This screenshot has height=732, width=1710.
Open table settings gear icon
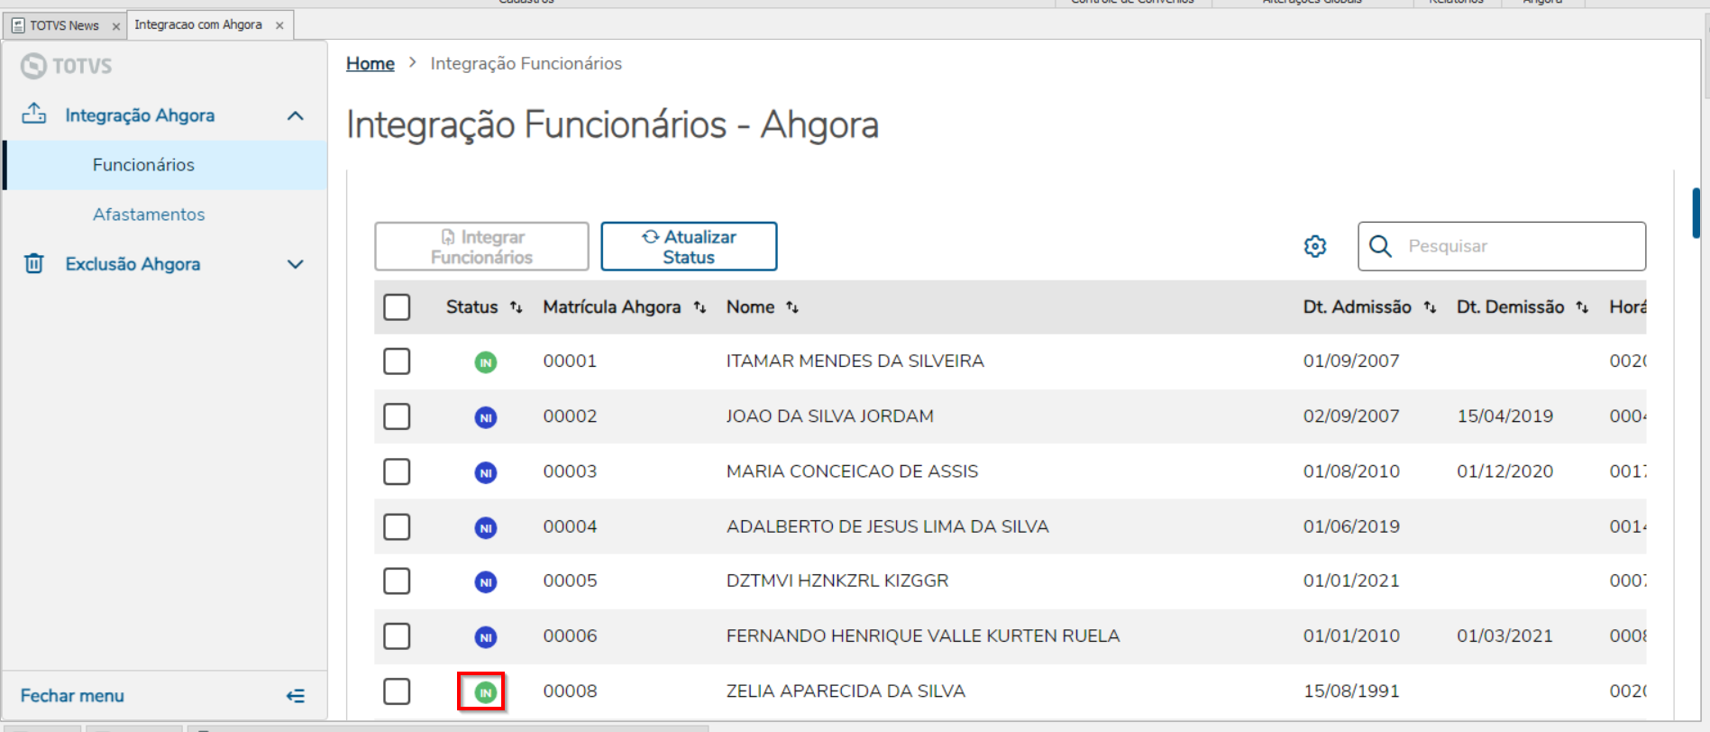coord(1315,246)
